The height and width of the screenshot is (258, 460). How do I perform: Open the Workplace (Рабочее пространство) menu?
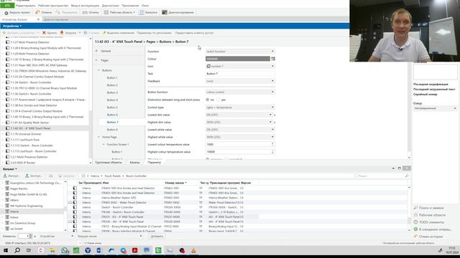tap(53, 6)
